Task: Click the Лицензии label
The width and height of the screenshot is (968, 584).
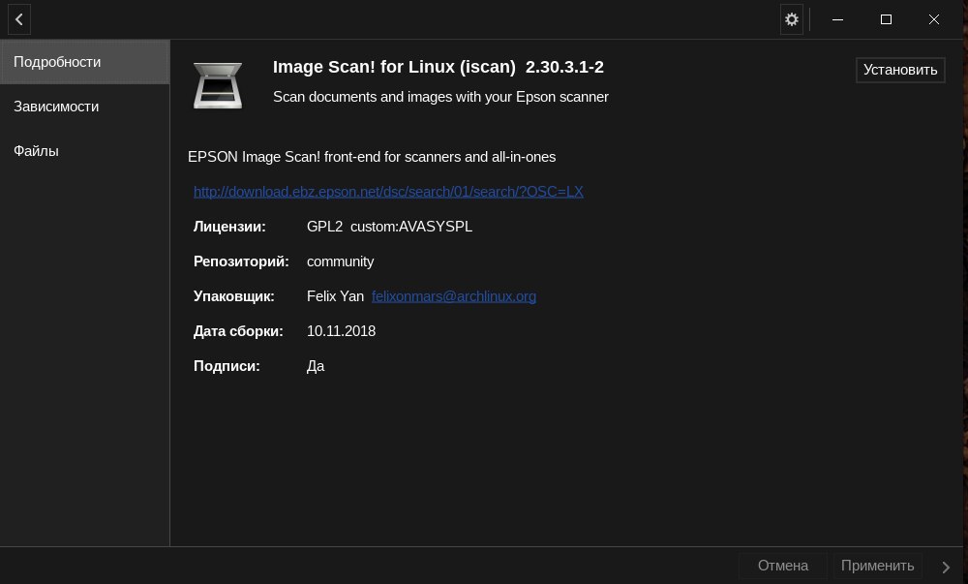Action: pyautogui.click(x=229, y=227)
